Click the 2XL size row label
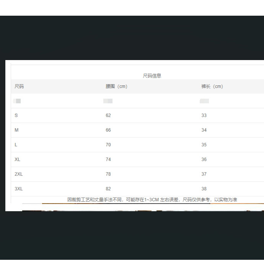 19,174
